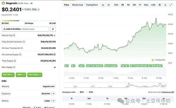Select the 1M time range
The image size is (176, 108).
[x=128, y=5]
